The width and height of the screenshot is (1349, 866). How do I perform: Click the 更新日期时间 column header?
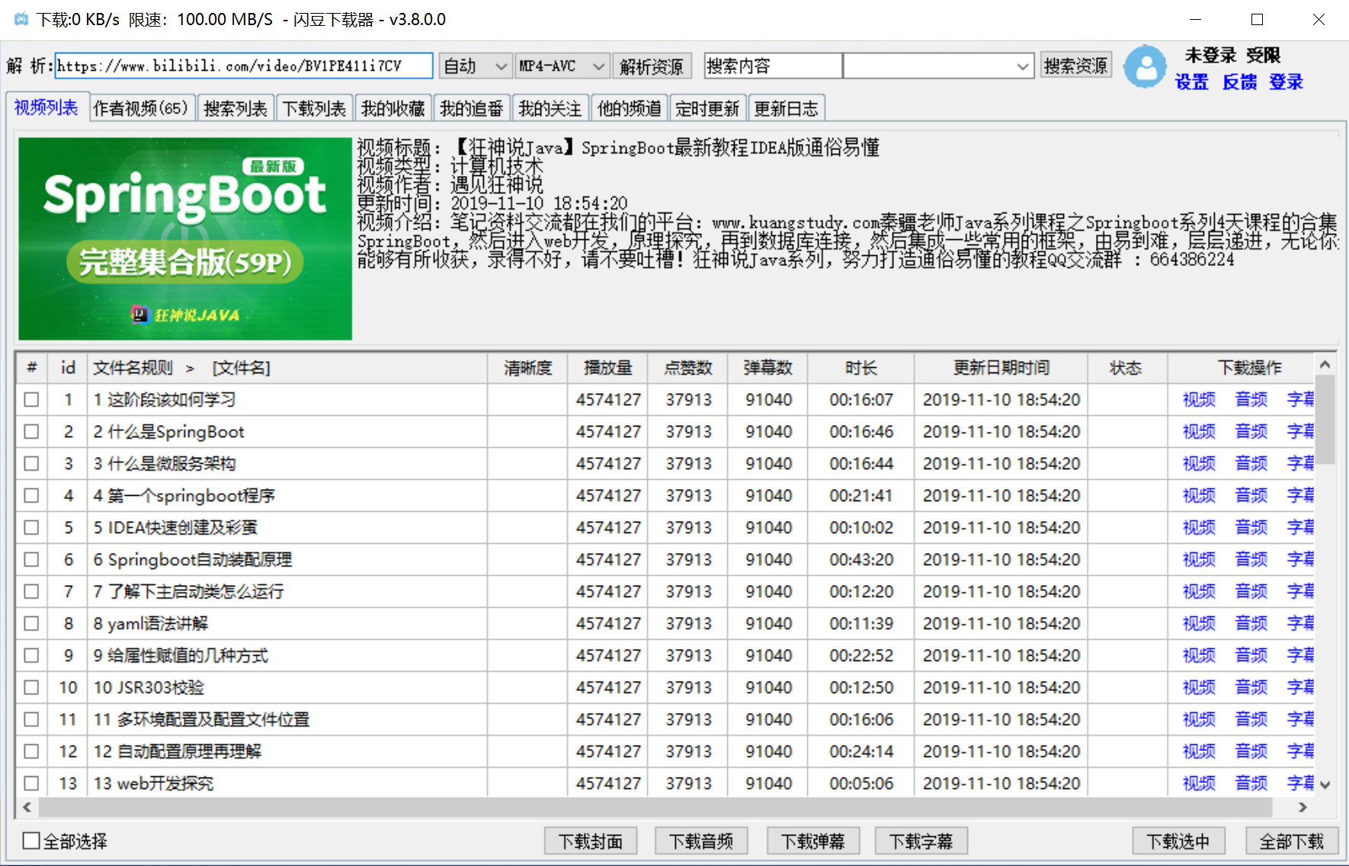tap(1001, 368)
